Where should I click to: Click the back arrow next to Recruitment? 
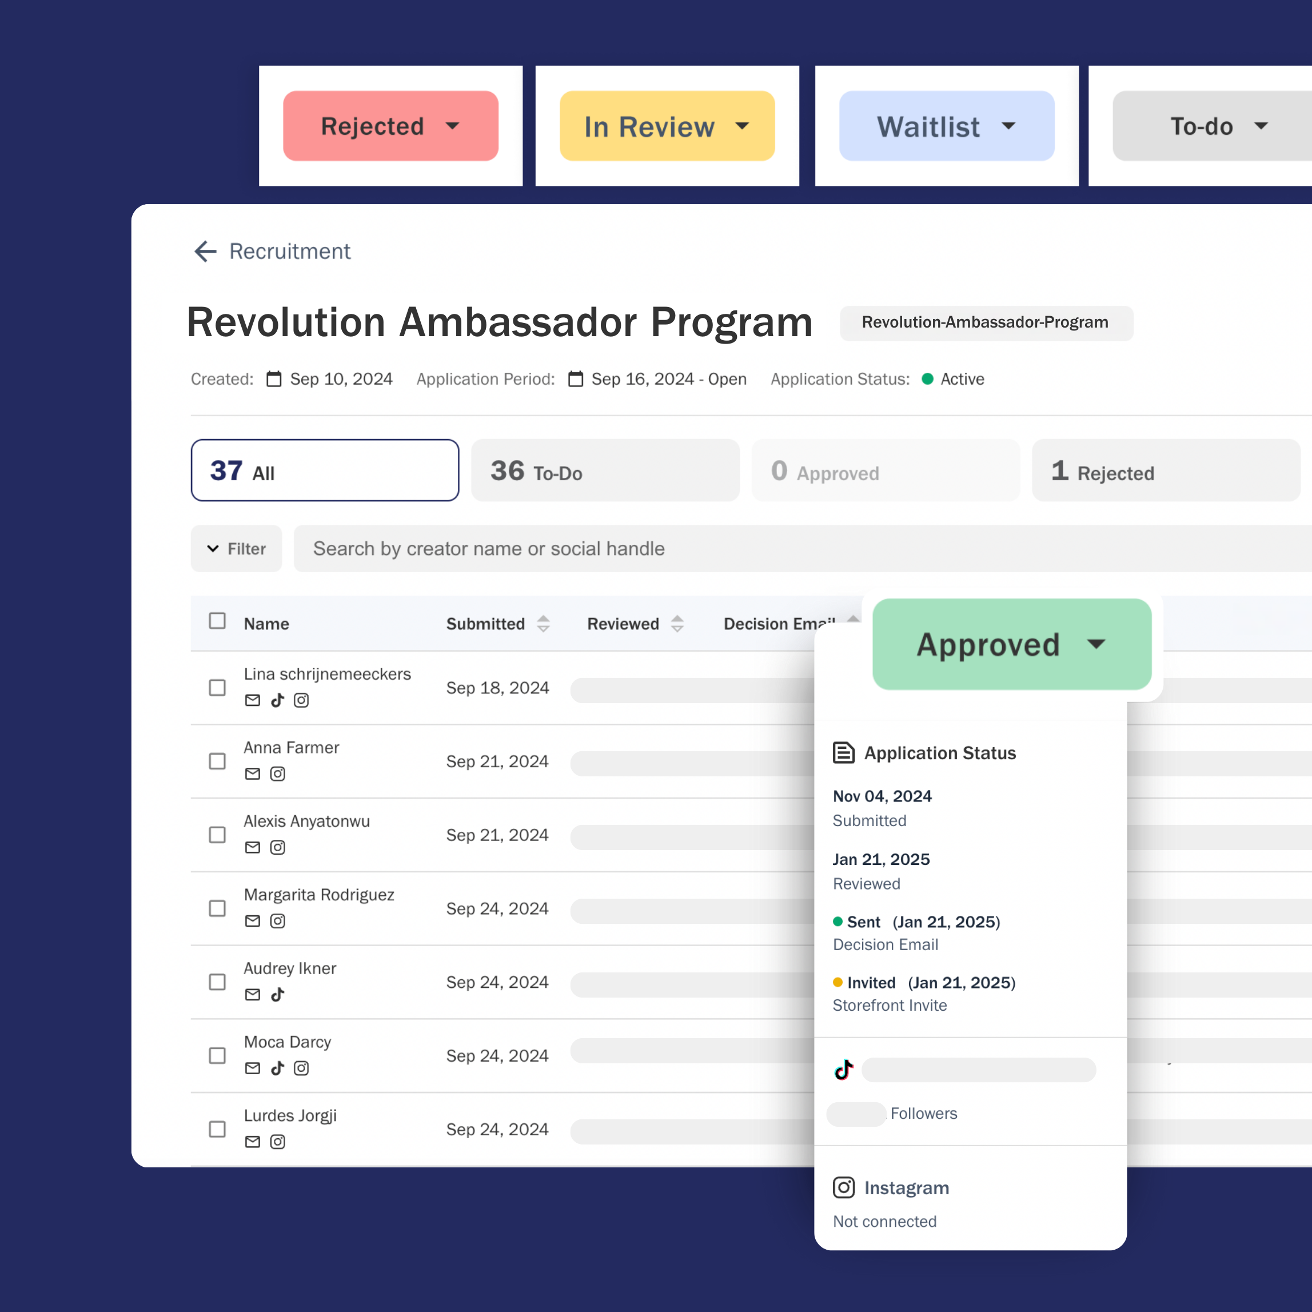(205, 252)
